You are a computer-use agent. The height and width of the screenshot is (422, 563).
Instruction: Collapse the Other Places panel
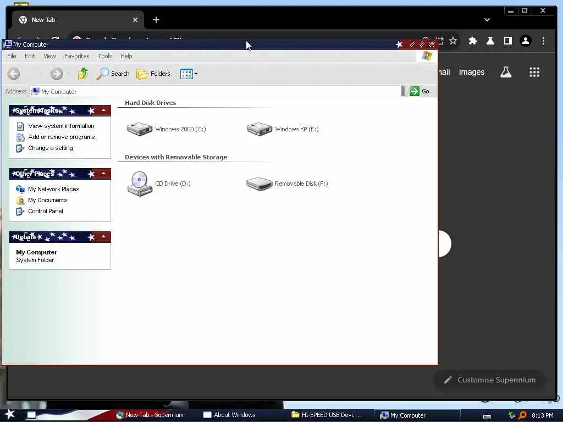pyautogui.click(x=103, y=174)
